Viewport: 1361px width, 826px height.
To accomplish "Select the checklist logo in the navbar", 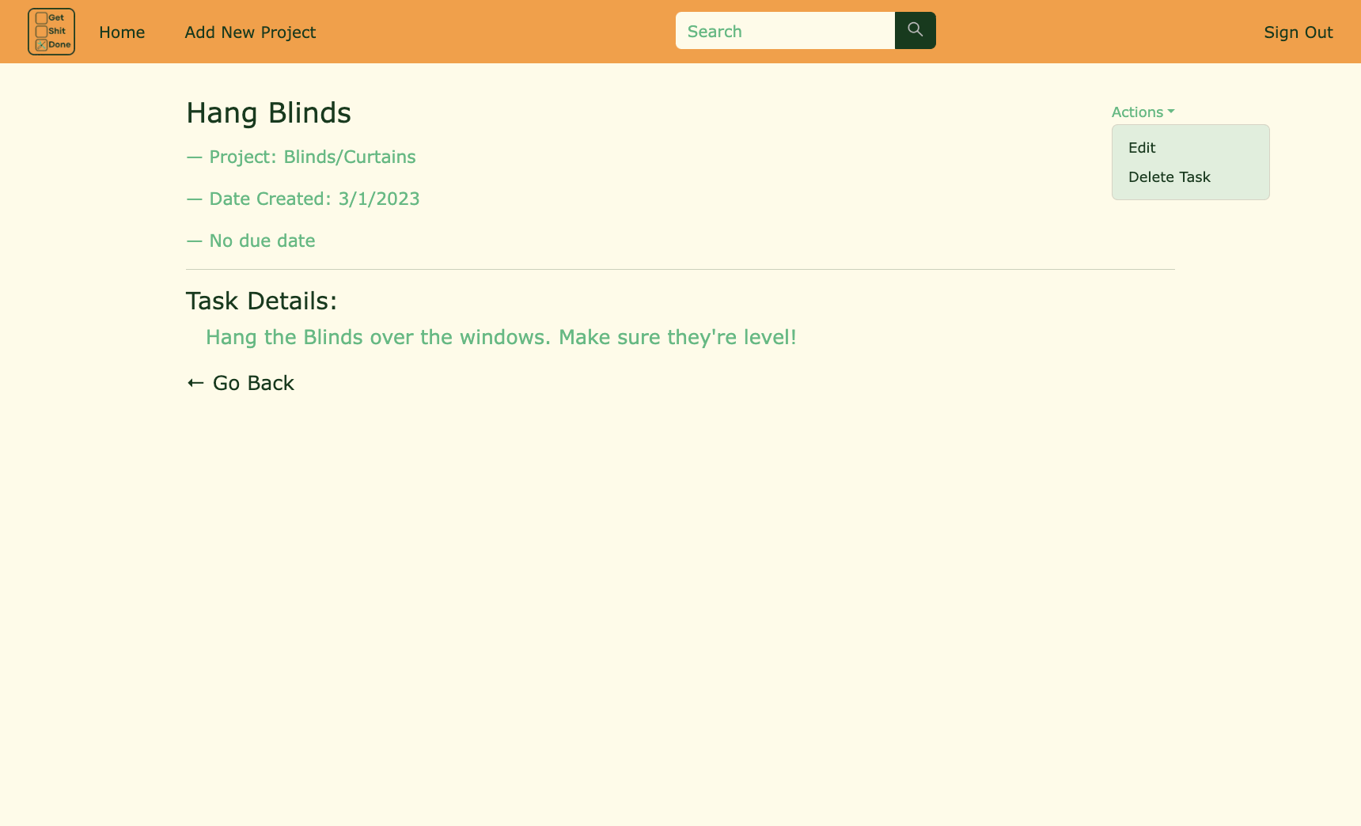I will coord(51,32).
